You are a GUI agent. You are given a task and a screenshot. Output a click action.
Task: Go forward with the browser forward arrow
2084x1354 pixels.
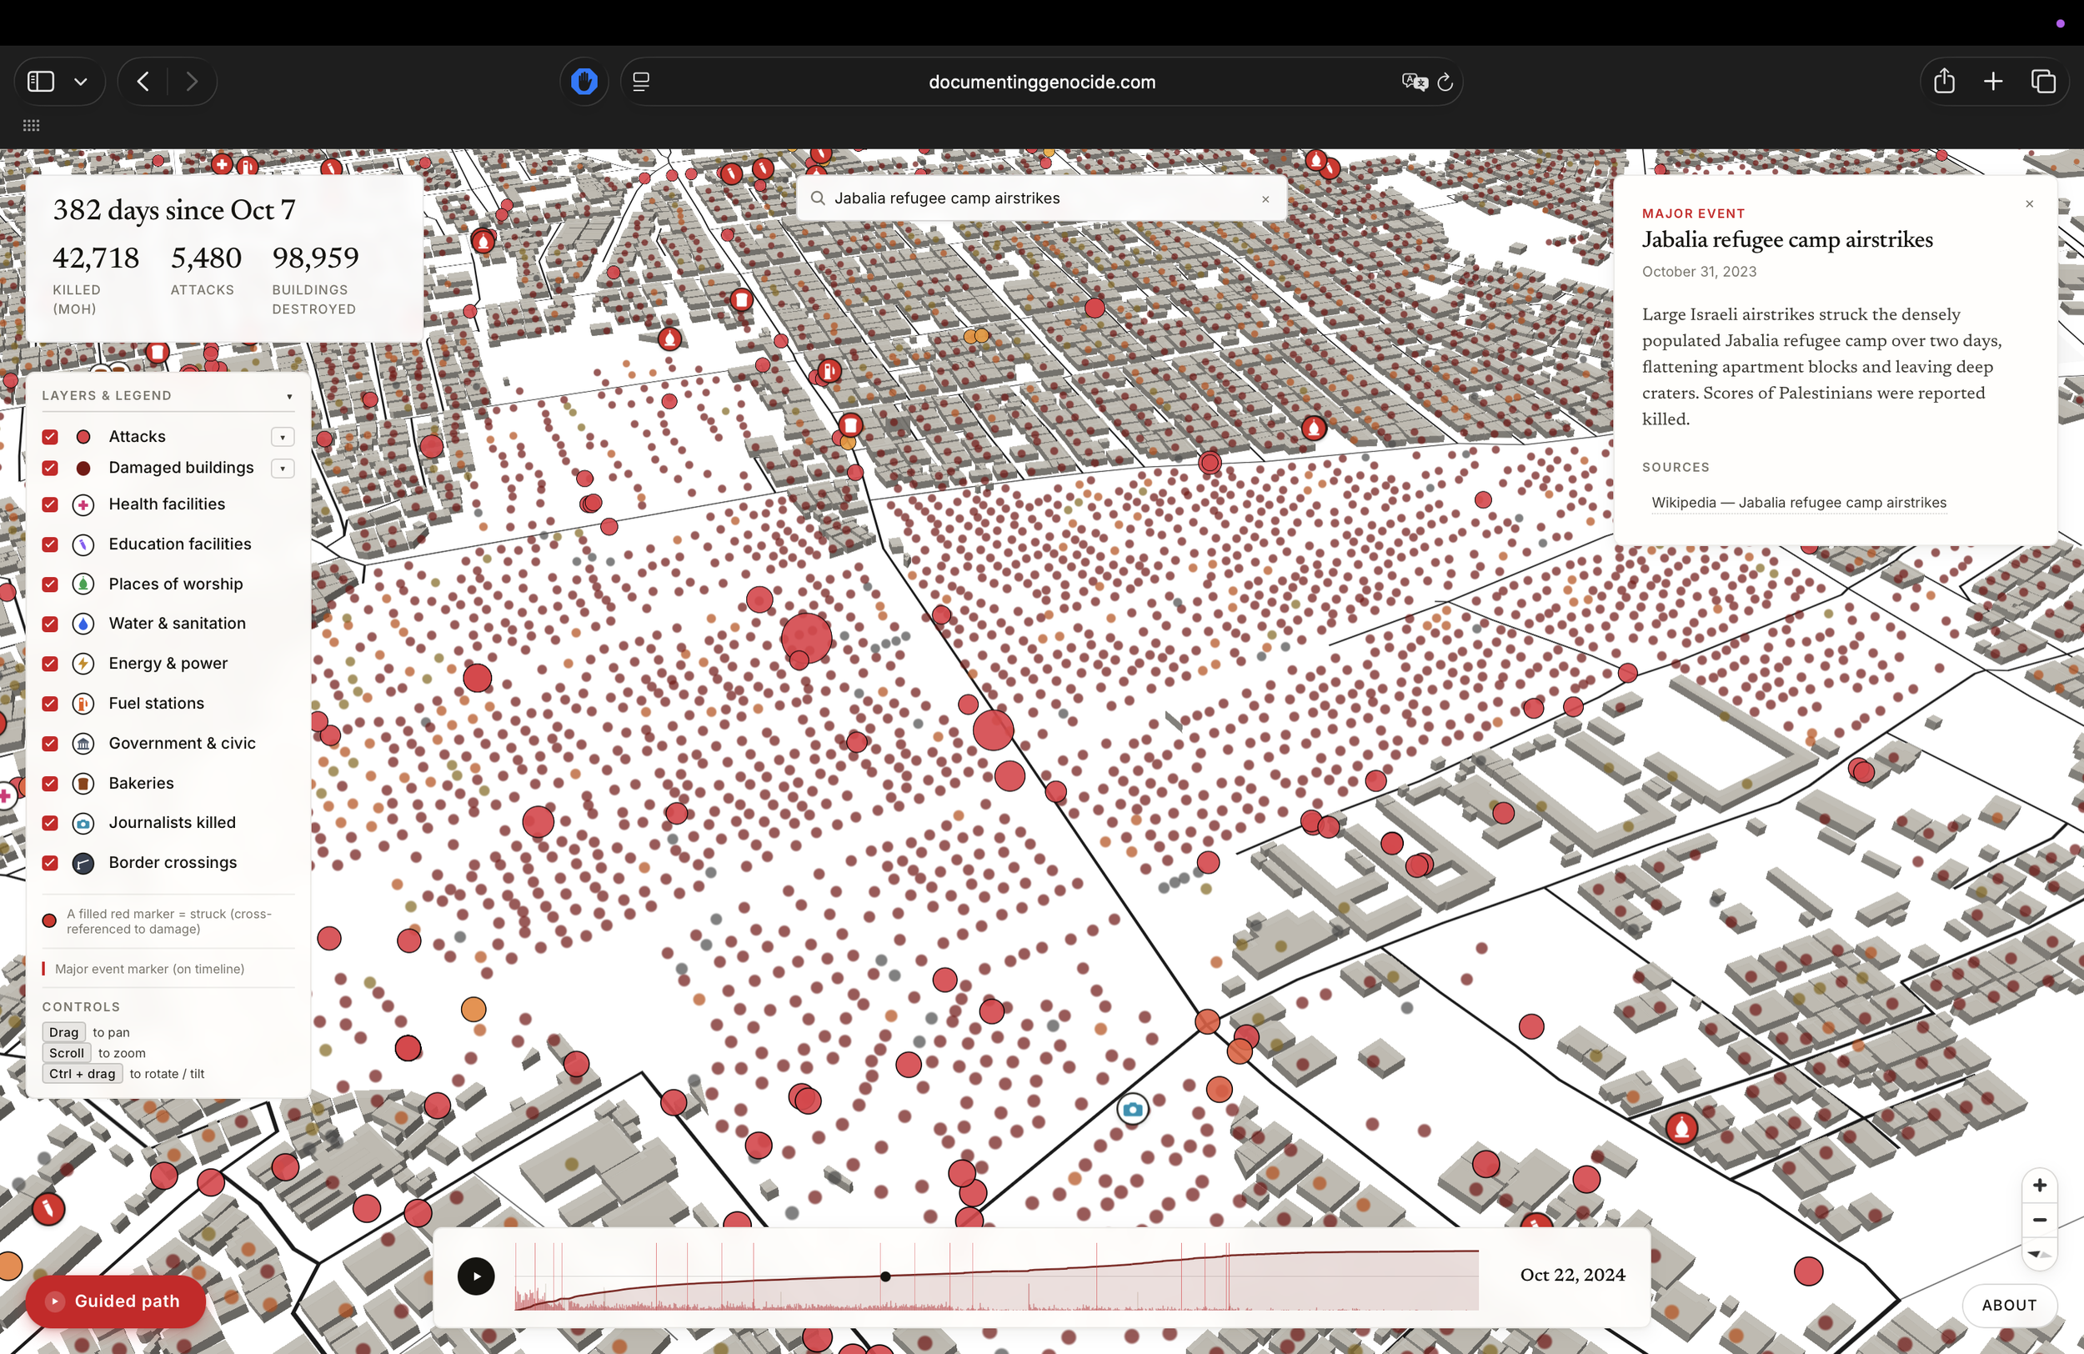click(192, 82)
